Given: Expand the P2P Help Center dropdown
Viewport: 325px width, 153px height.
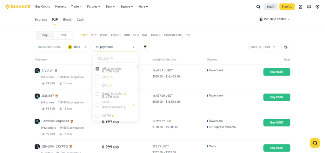Looking at the screenshot, I should (275, 19).
